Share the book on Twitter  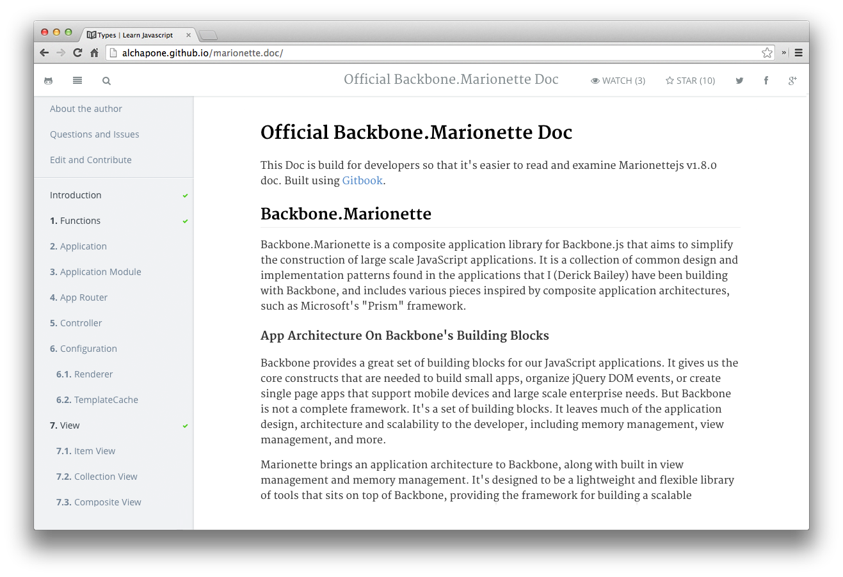[x=739, y=81]
